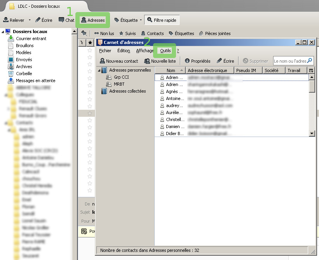
Task: Toggle the Non lus filter
Action: [x=104, y=33]
